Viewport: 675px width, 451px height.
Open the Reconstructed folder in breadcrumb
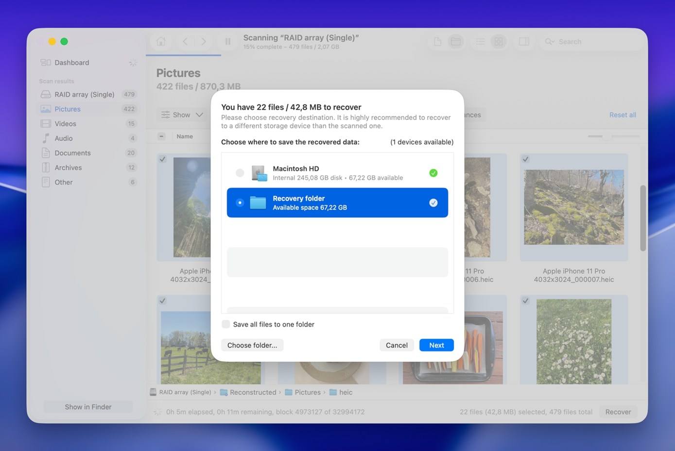coord(253,392)
